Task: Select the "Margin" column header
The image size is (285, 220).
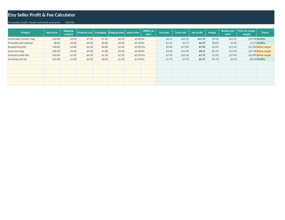Action: coord(212,33)
